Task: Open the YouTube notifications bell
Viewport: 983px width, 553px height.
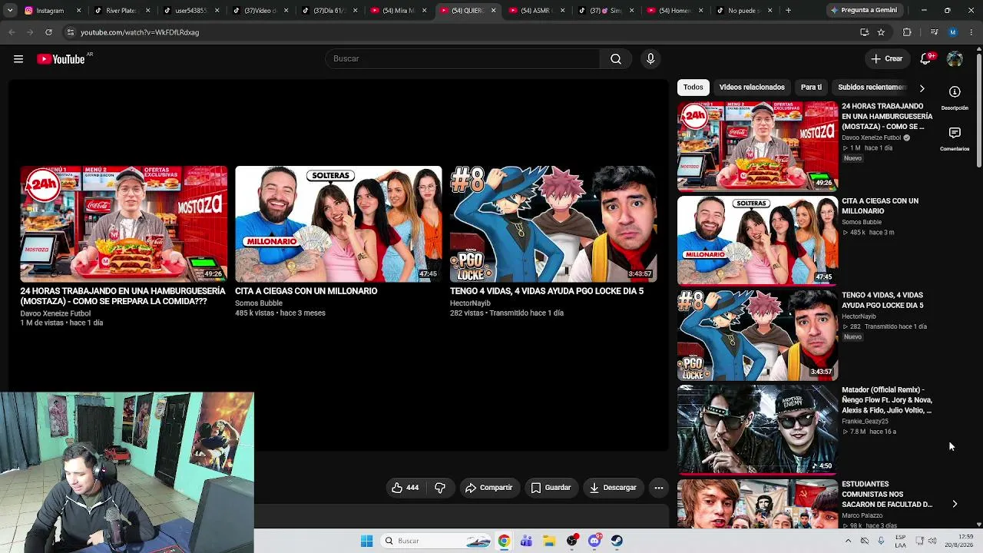Action: click(926, 59)
